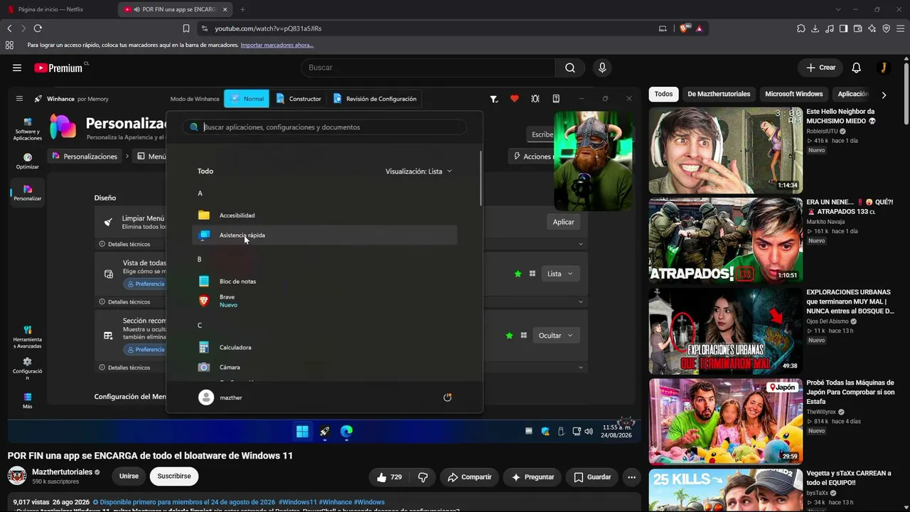The width and height of the screenshot is (910, 512).
Task: Reload the page in the browser
Action: (x=38, y=28)
